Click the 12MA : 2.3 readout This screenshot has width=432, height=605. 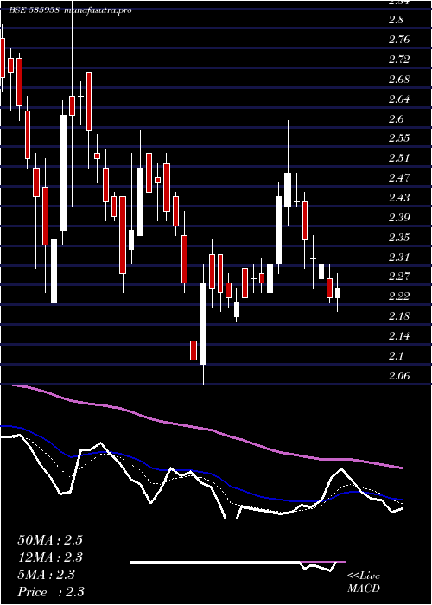point(50,557)
